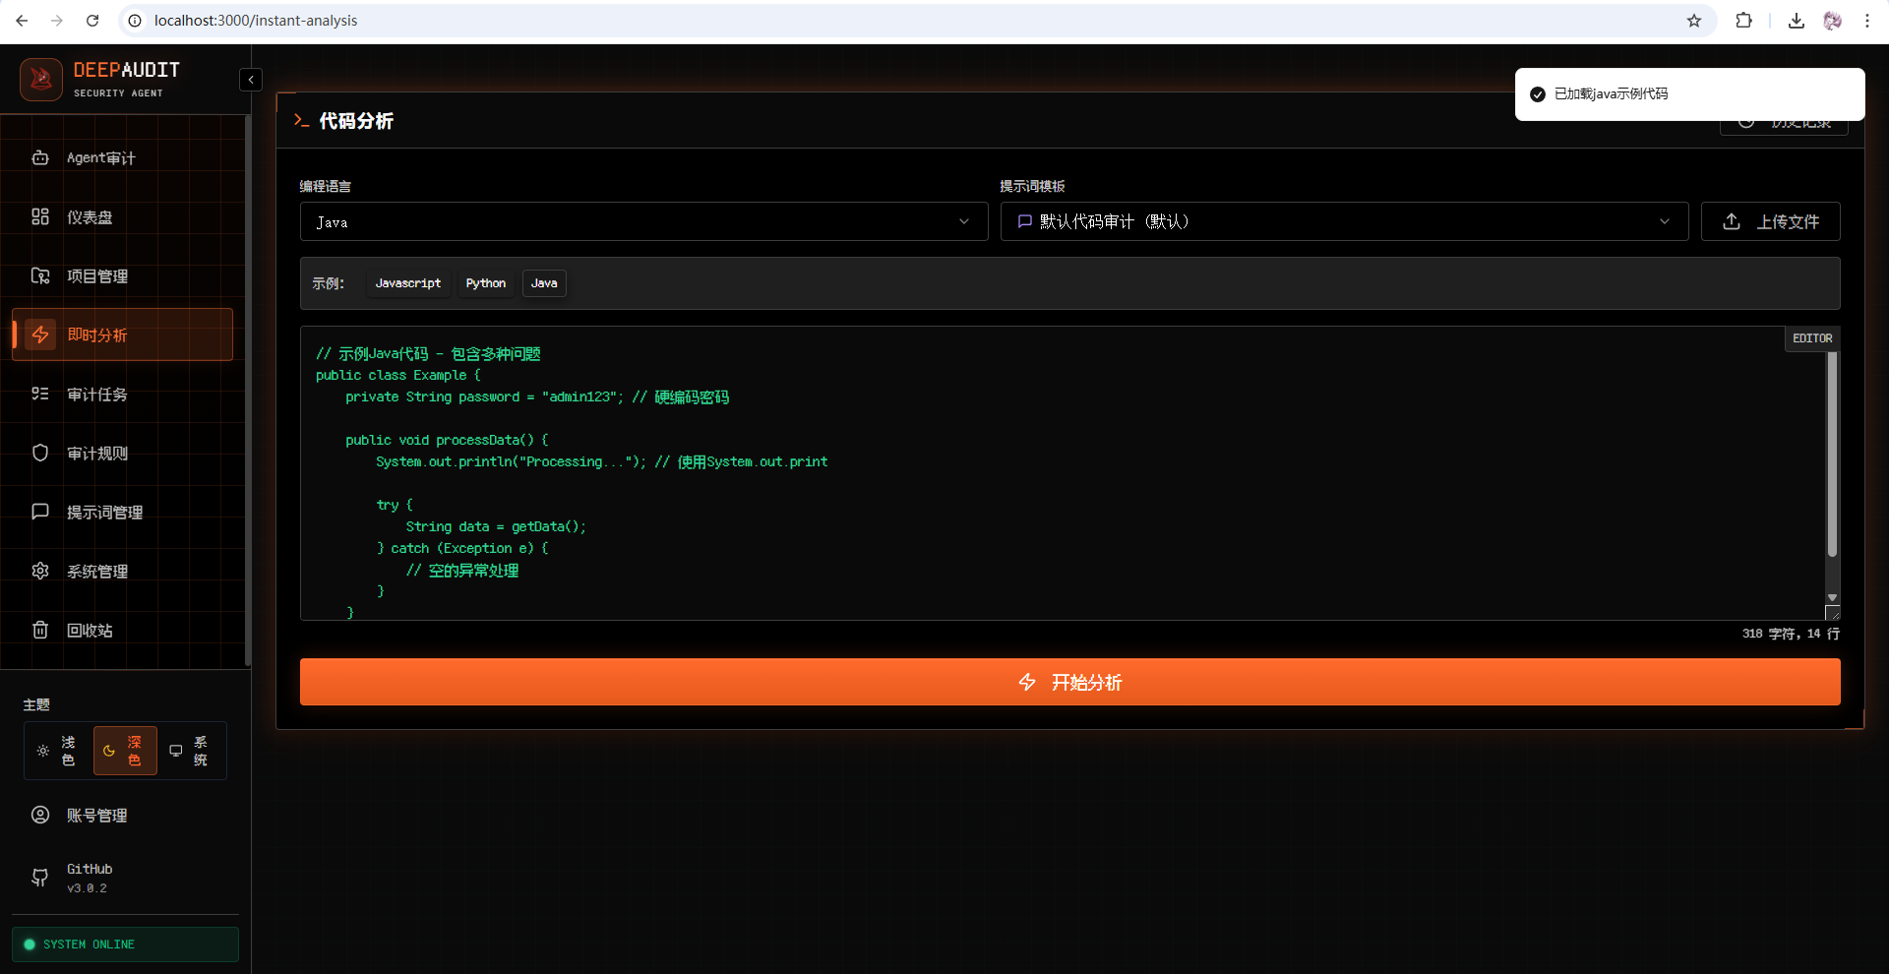Open the 仪表盘 dashboard icon

point(40,216)
